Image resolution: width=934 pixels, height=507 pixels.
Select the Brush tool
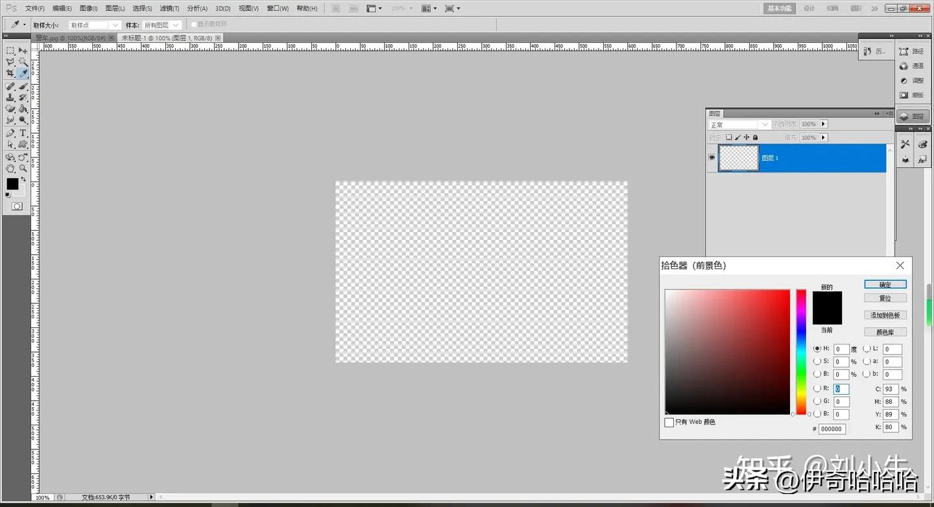click(x=22, y=86)
